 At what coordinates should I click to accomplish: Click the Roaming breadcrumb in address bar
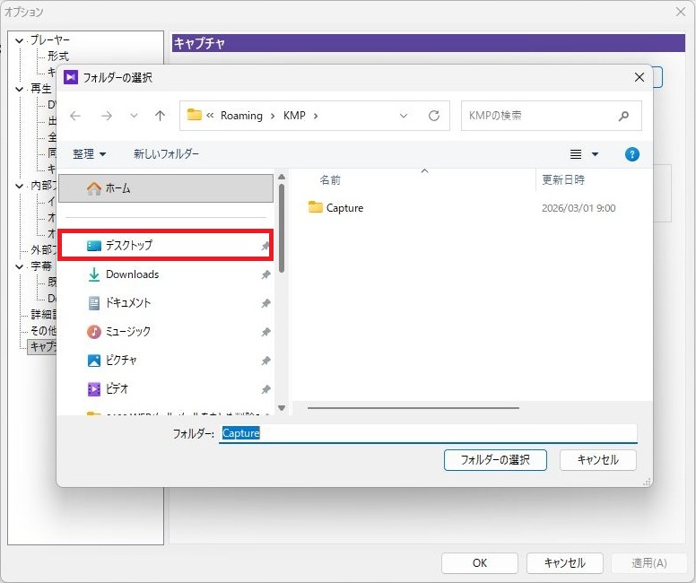pos(241,116)
